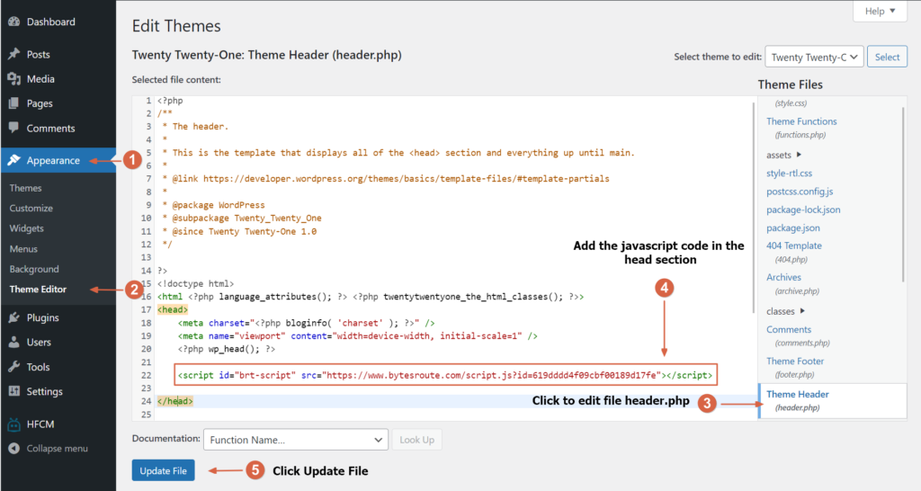Screen dimensions: 921x491
Task: Click the opening <head> tag on line 17
Action: pos(172,309)
